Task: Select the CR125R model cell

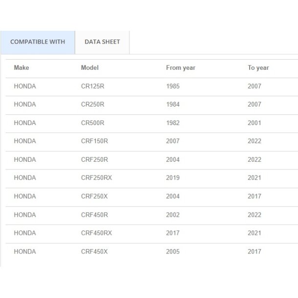Action: point(92,86)
